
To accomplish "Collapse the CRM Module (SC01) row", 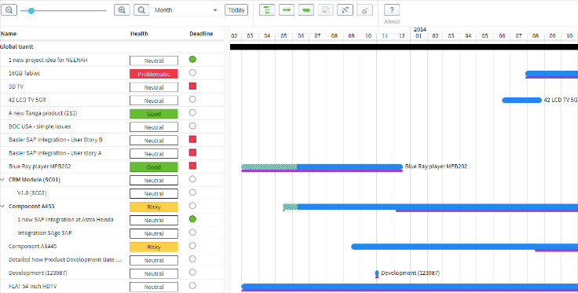I will (2, 180).
